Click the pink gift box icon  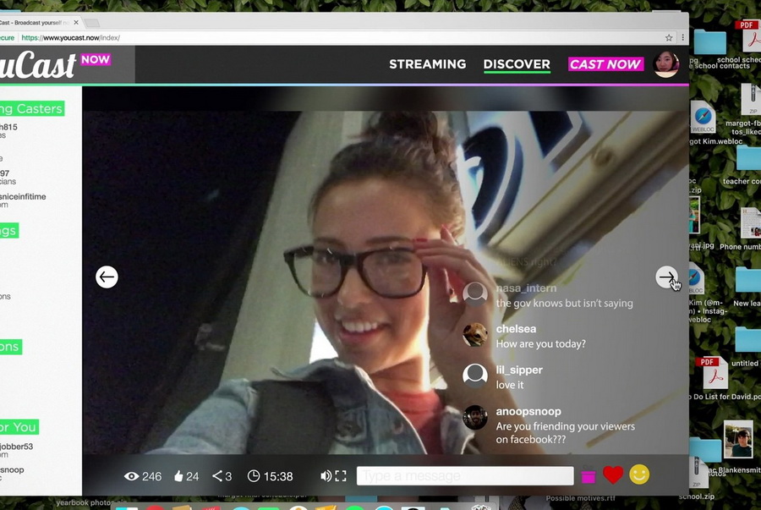(x=588, y=477)
